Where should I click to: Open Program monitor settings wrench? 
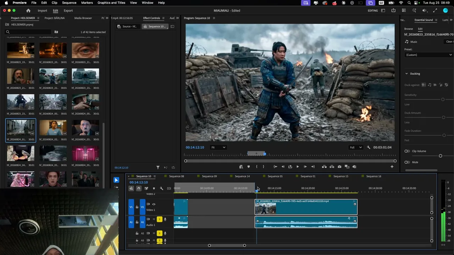[x=369, y=147]
